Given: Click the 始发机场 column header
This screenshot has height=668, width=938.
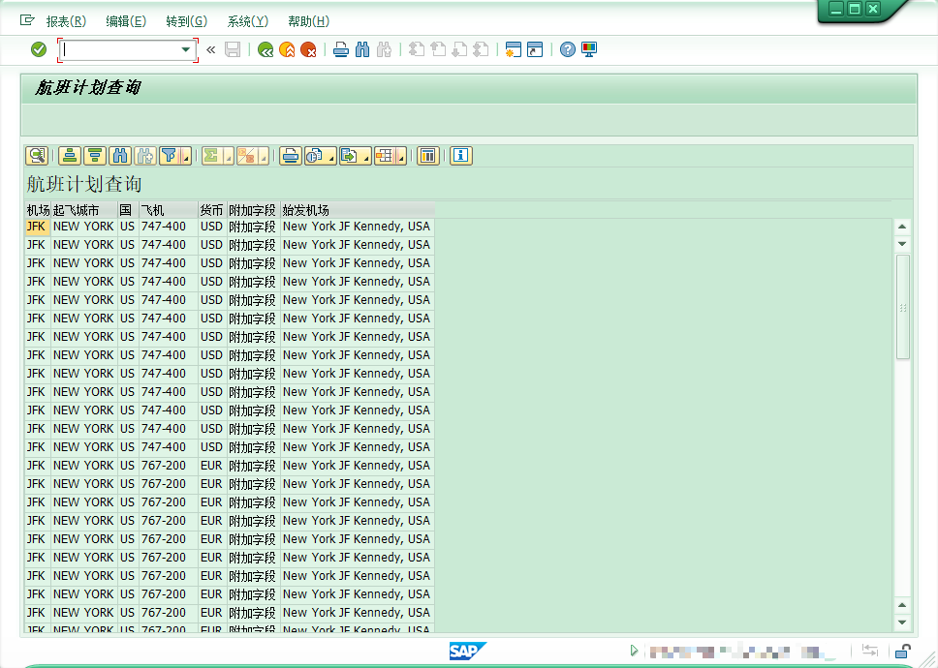Looking at the screenshot, I should (306, 210).
